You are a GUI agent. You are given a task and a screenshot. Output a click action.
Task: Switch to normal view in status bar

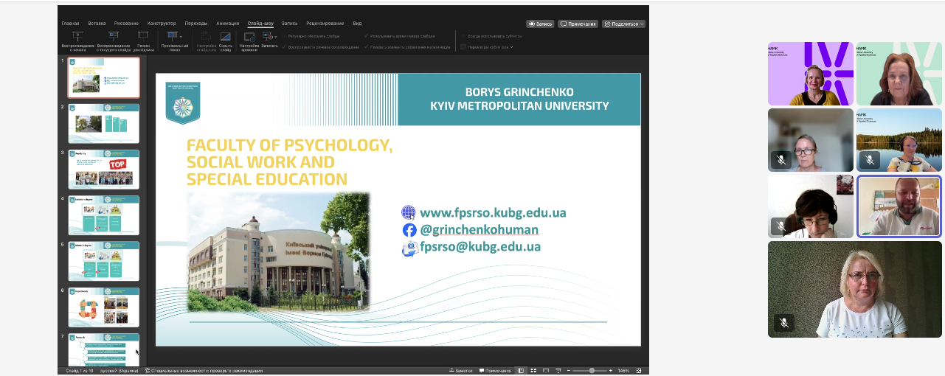pyautogui.click(x=521, y=370)
